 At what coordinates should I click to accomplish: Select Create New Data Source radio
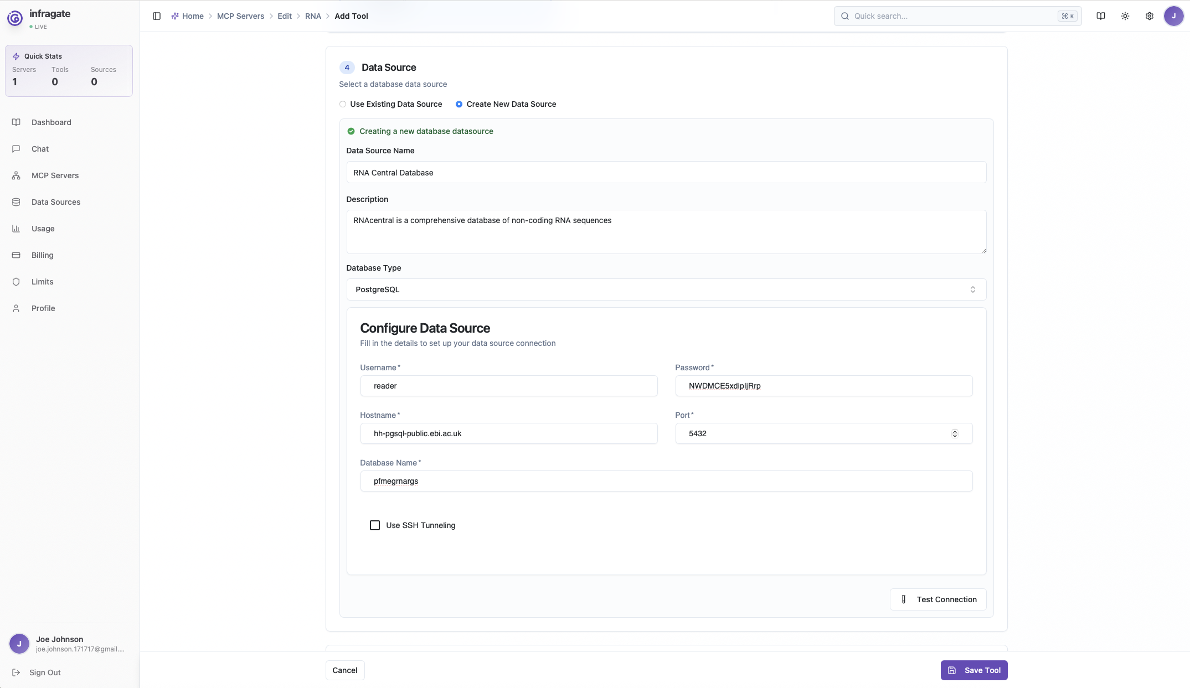click(x=459, y=104)
